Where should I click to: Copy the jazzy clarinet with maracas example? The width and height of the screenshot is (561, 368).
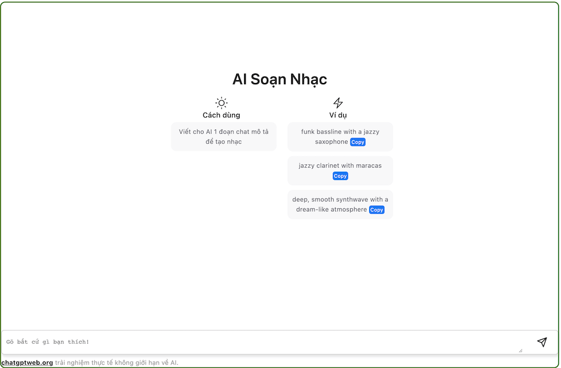click(340, 176)
